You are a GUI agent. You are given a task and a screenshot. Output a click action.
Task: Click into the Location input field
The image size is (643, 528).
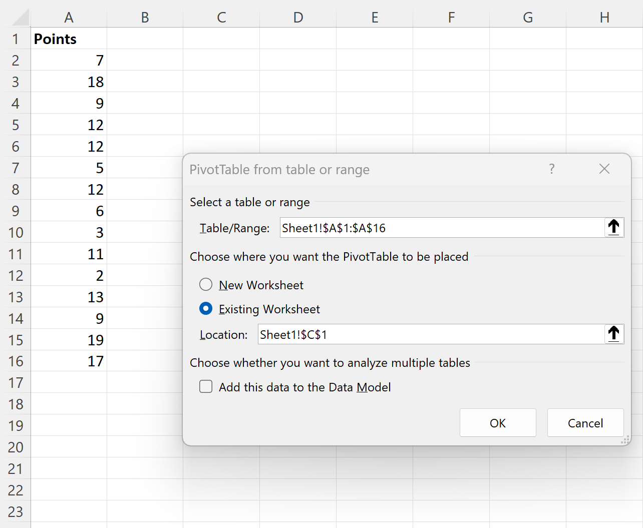(x=431, y=334)
